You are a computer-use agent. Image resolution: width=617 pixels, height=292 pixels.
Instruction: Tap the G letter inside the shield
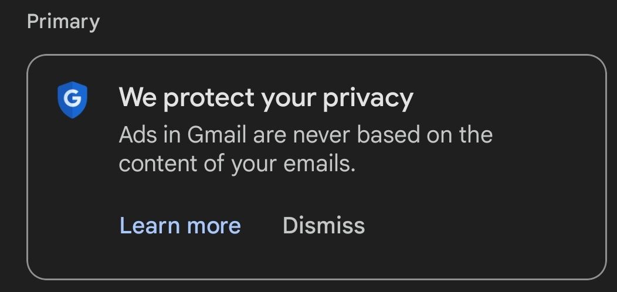(x=72, y=99)
